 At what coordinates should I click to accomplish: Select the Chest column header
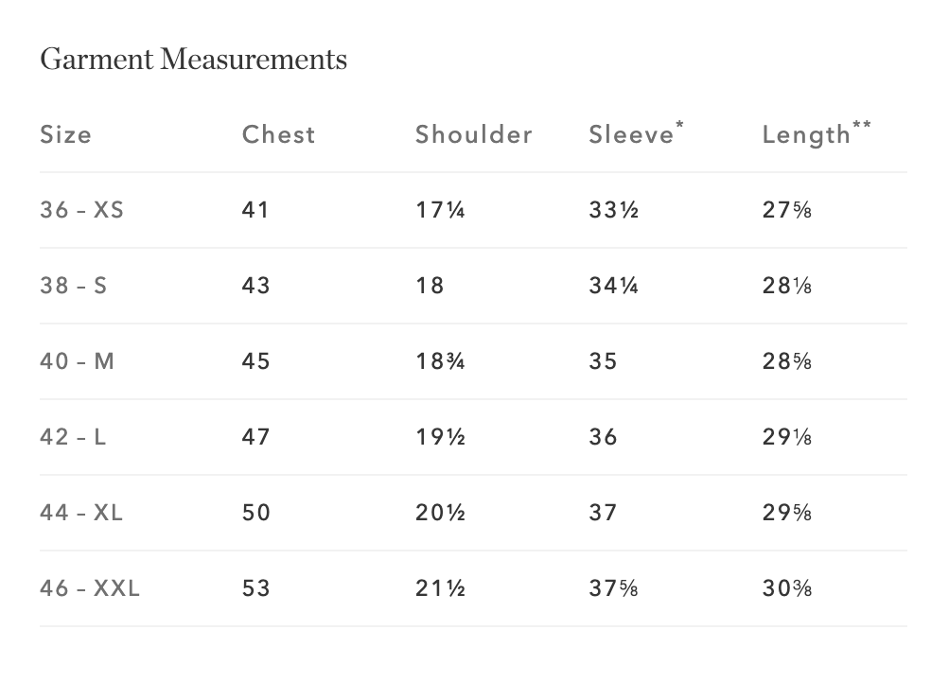(x=278, y=134)
